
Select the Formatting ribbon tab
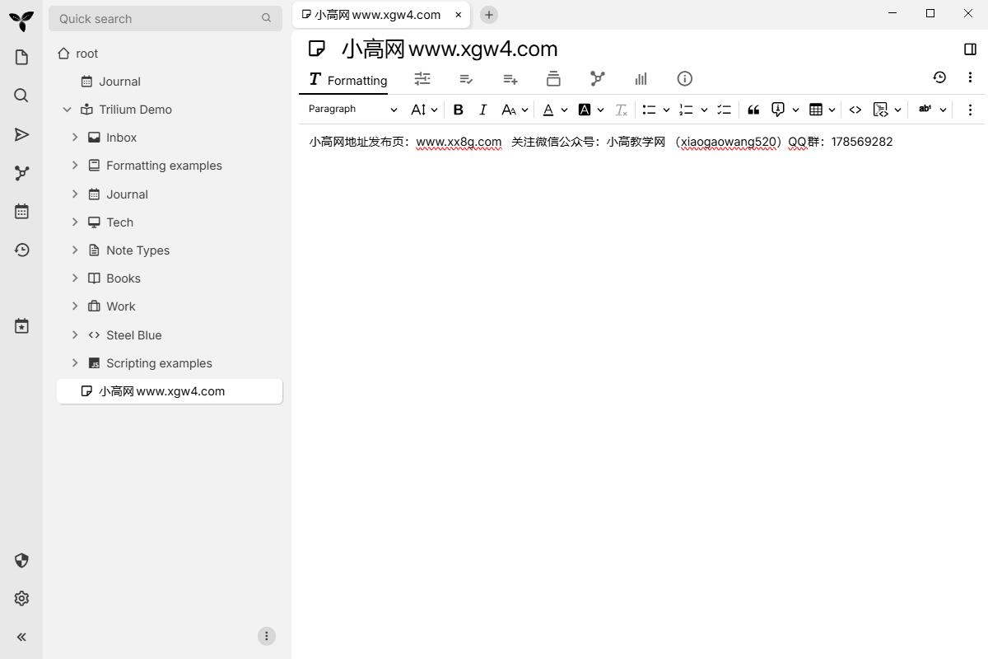click(347, 80)
